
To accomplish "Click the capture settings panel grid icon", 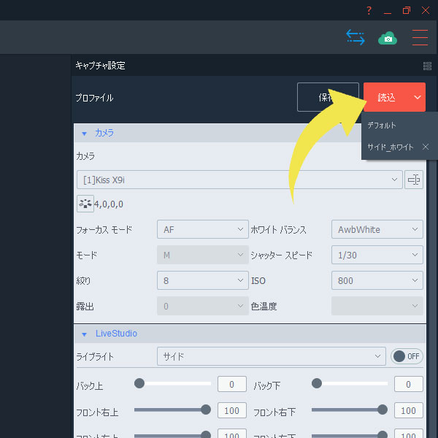I will pyautogui.click(x=427, y=66).
